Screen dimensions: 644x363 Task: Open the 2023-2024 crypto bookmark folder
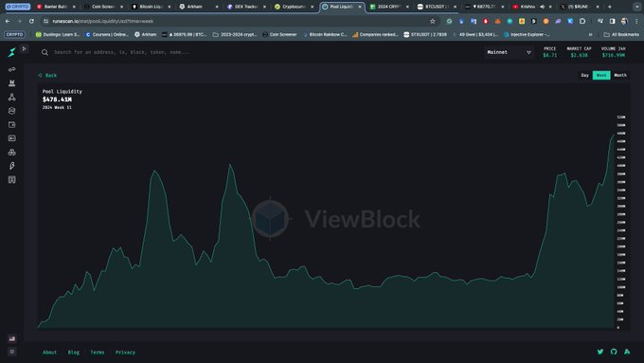click(x=235, y=34)
